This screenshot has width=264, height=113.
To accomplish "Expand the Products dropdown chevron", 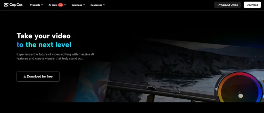I will [42, 5].
